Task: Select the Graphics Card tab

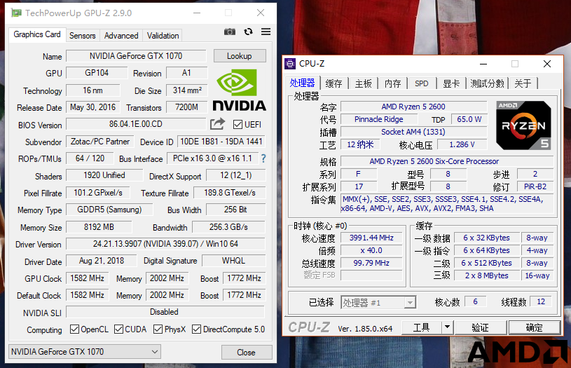Action: pyautogui.click(x=37, y=34)
